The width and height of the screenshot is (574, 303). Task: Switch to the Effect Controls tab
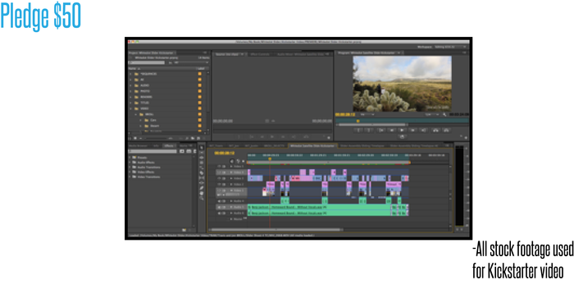click(260, 54)
